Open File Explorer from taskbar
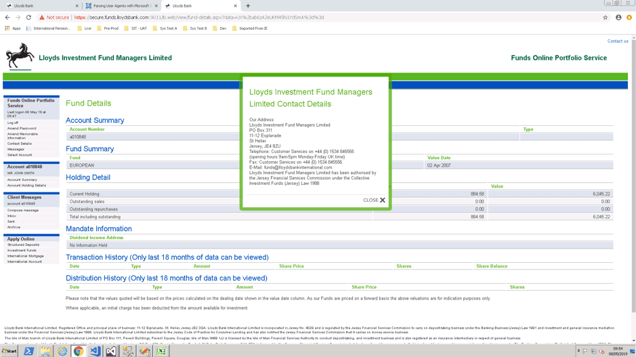The height and width of the screenshot is (357, 636). [x=45, y=351]
